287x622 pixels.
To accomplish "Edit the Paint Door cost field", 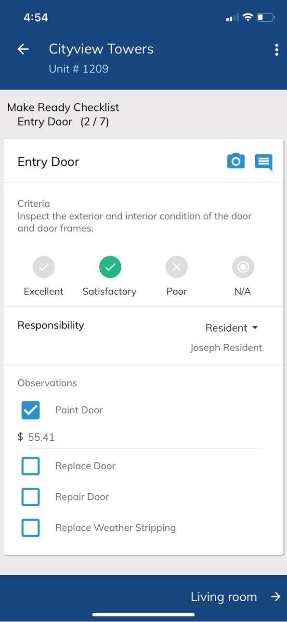I will coord(145,437).
